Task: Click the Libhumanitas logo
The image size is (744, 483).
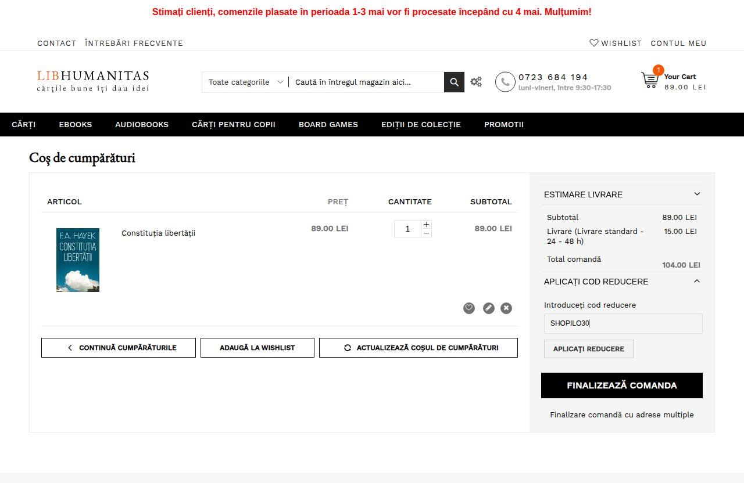Action: click(93, 81)
